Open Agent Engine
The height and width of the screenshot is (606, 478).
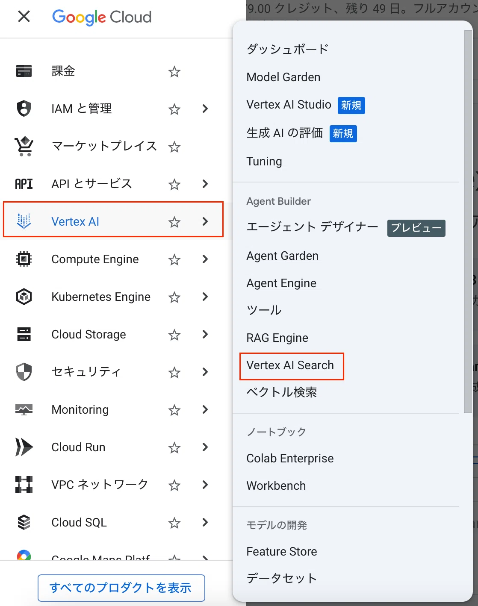(x=281, y=283)
